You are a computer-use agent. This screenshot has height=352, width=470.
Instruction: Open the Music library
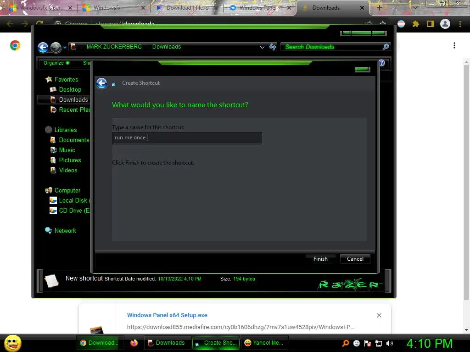(67, 150)
